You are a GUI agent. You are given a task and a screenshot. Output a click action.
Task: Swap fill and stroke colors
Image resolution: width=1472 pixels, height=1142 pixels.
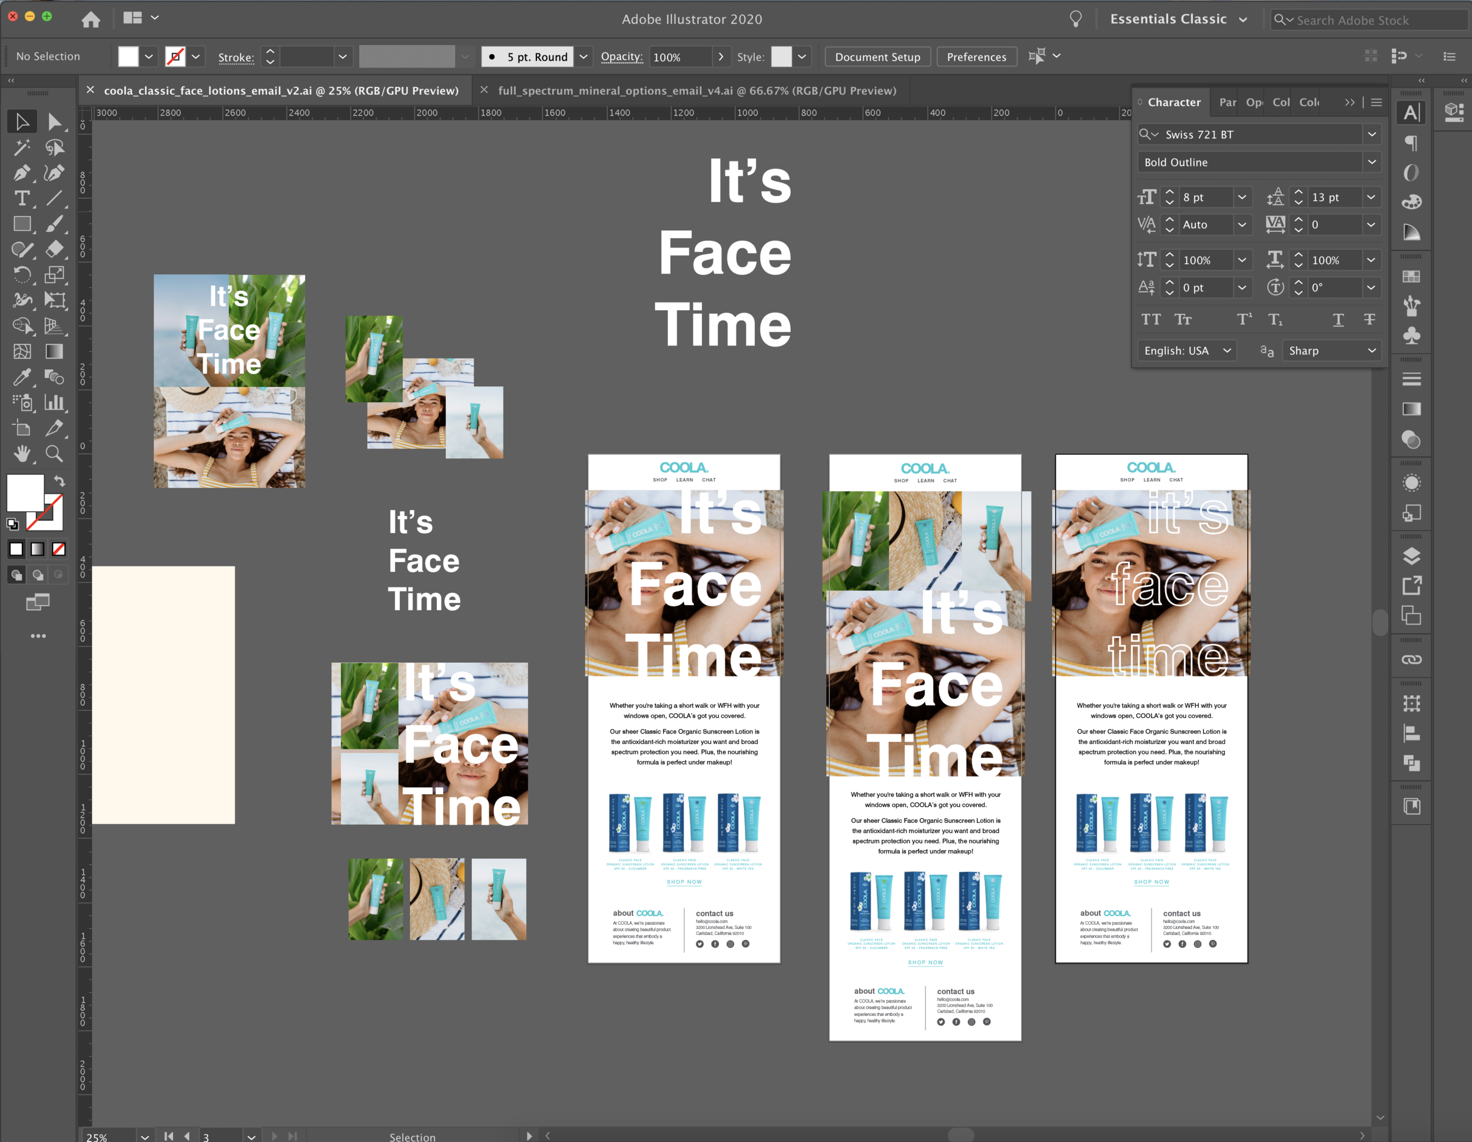[59, 480]
